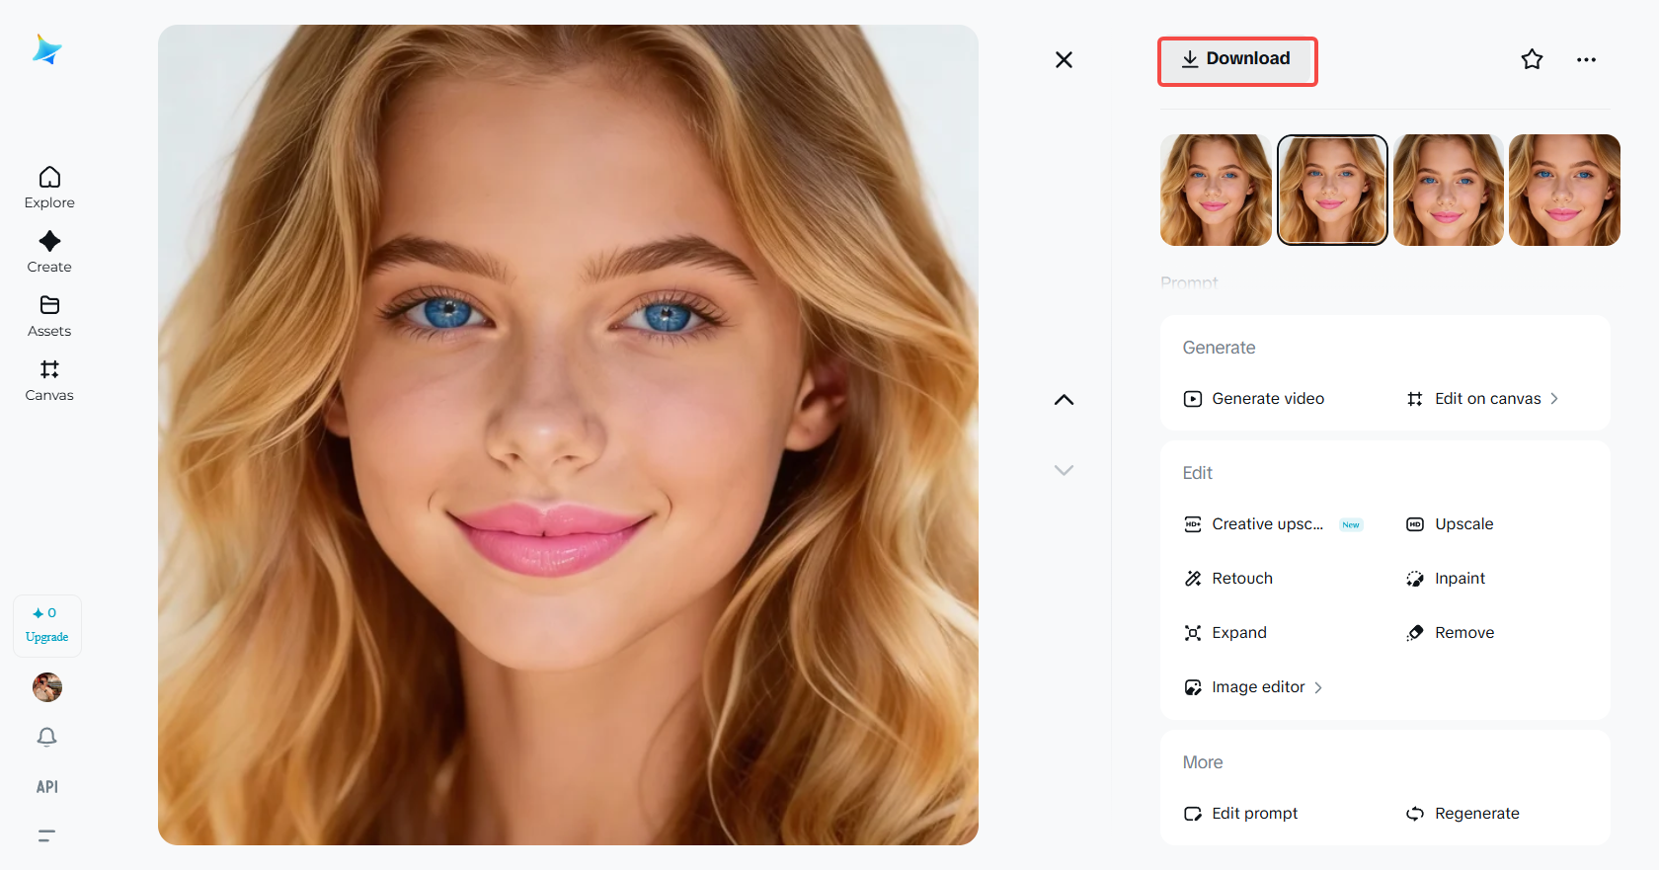
Task: Favorite the image with star icon
Action: pyautogui.click(x=1532, y=59)
